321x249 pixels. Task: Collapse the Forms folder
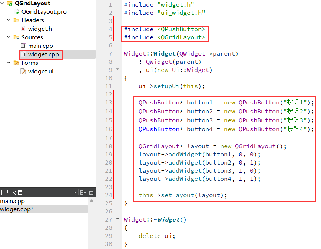pyautogui.click(x=9, y=62)
